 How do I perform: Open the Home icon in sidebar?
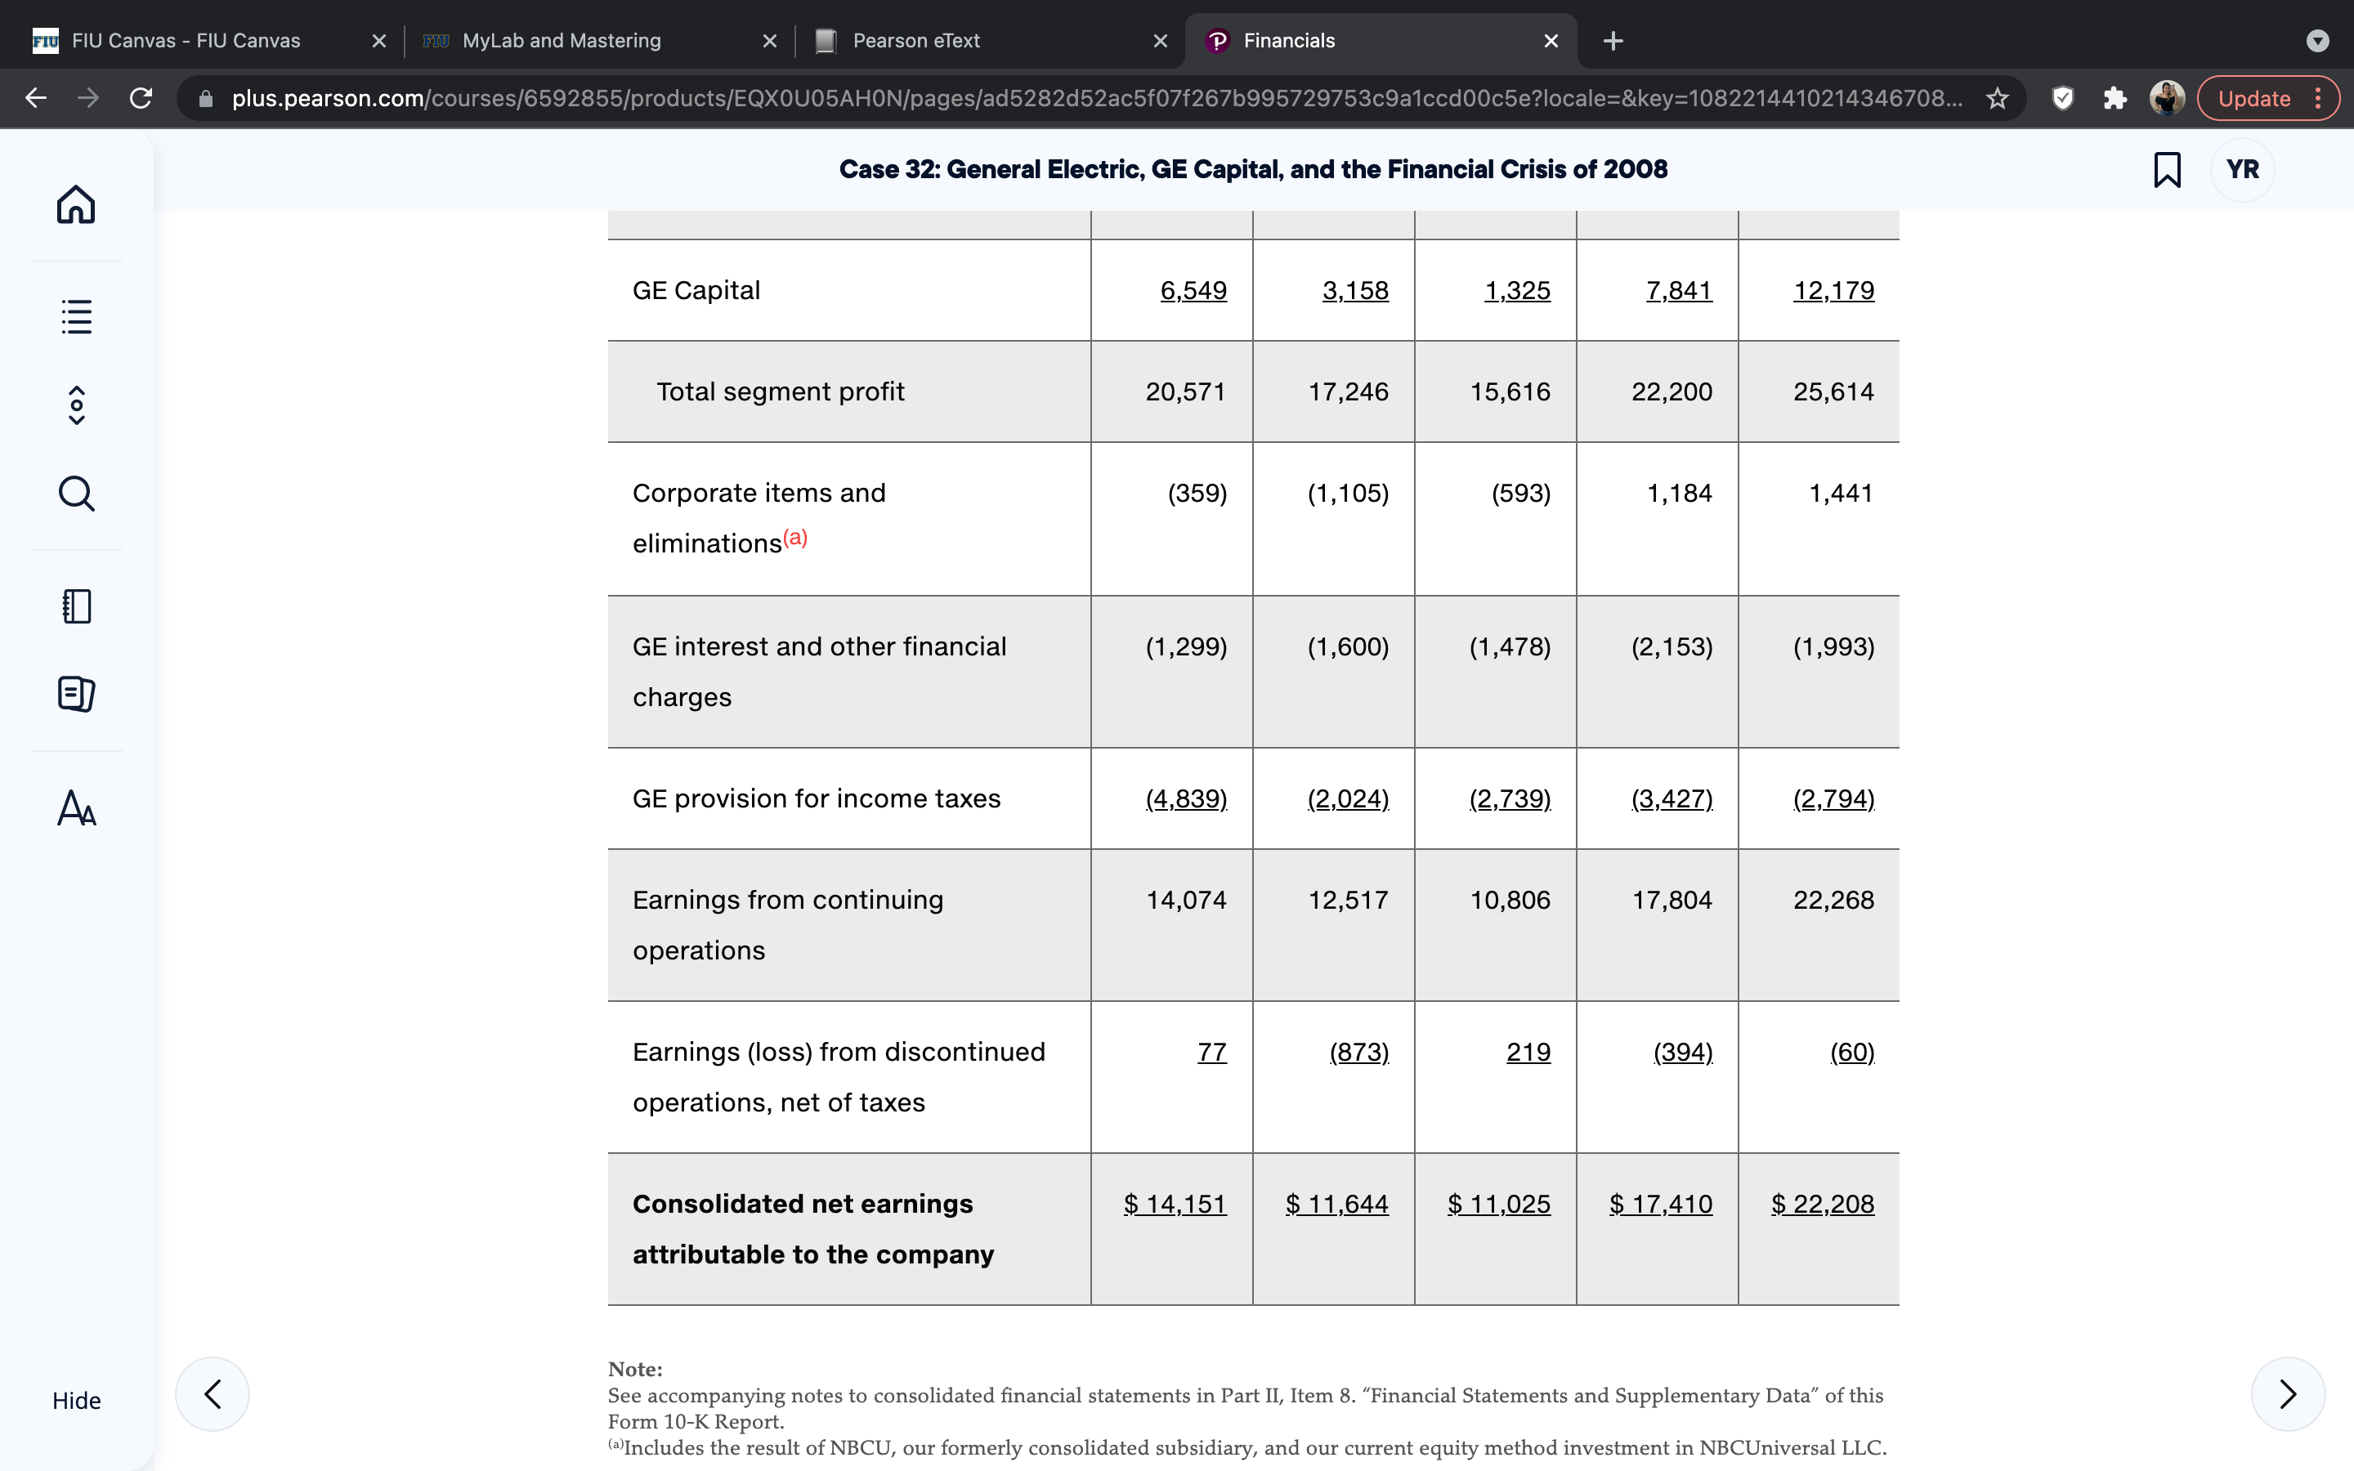(x=76, y=204)
